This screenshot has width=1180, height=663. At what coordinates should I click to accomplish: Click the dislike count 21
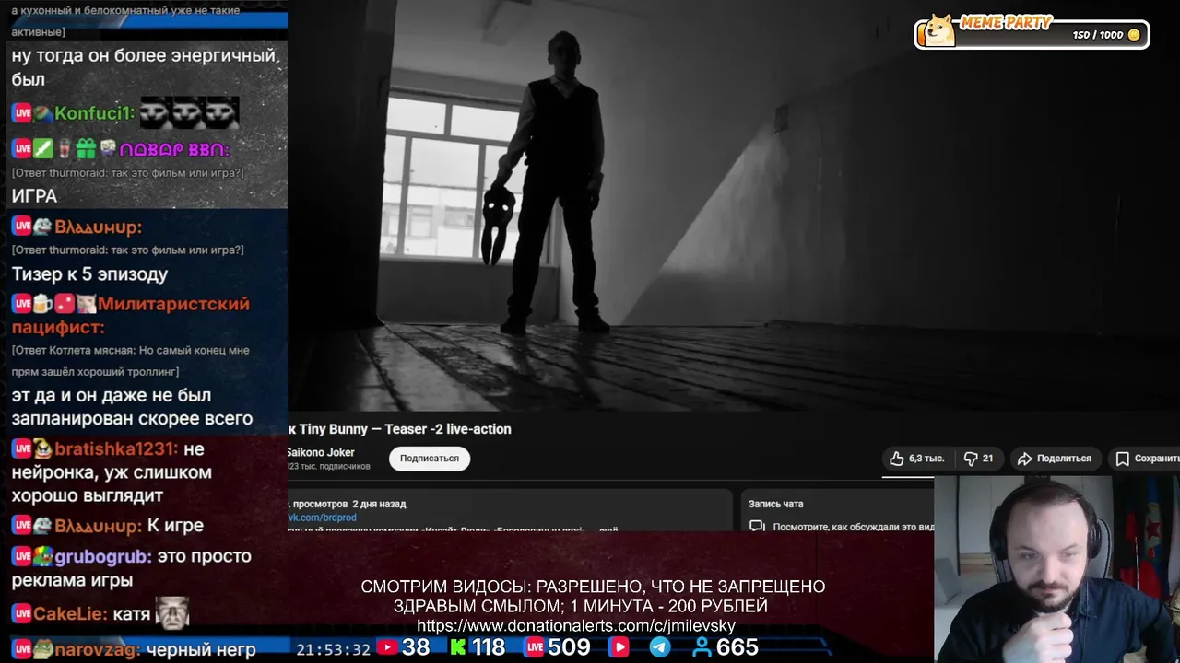[987, 459]
